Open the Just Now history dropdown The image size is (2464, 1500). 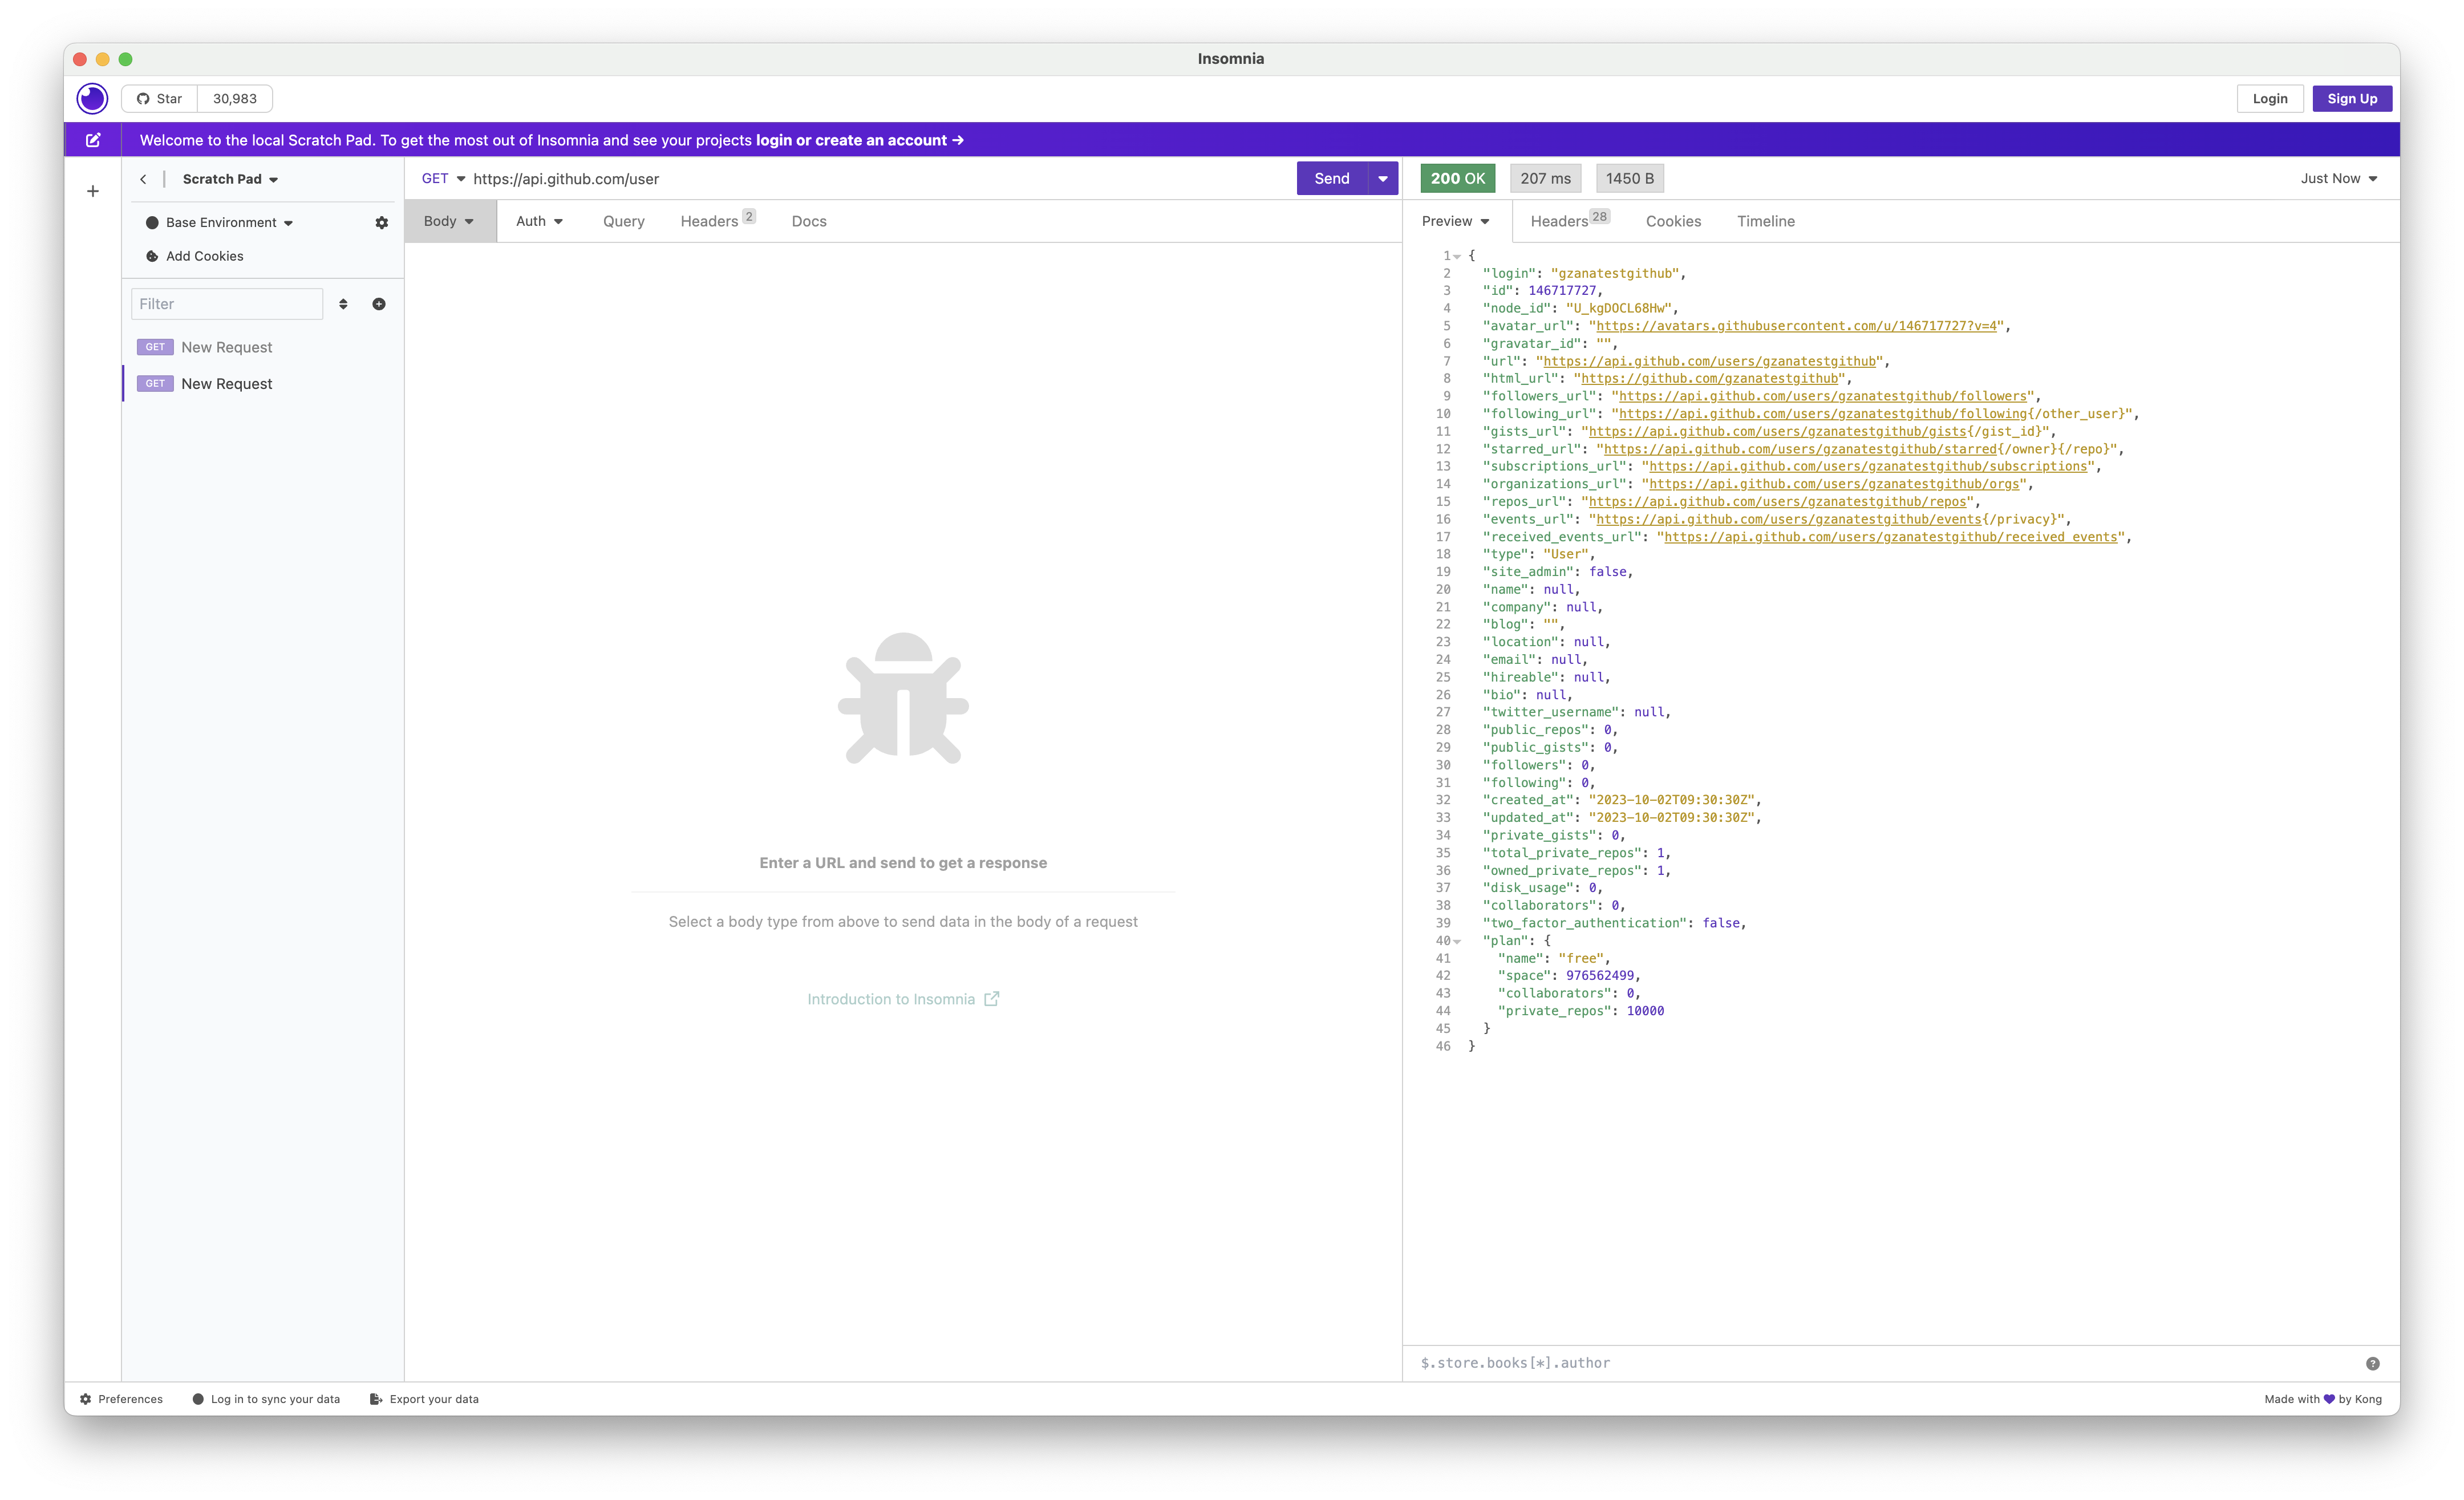2338,178
